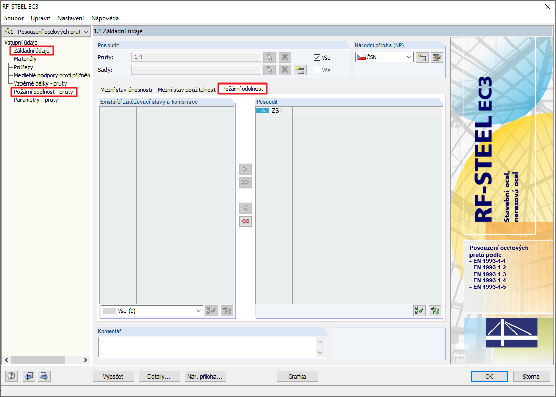Select all in Posoudit list
The image size is (556, 397).
click(419, 311)
